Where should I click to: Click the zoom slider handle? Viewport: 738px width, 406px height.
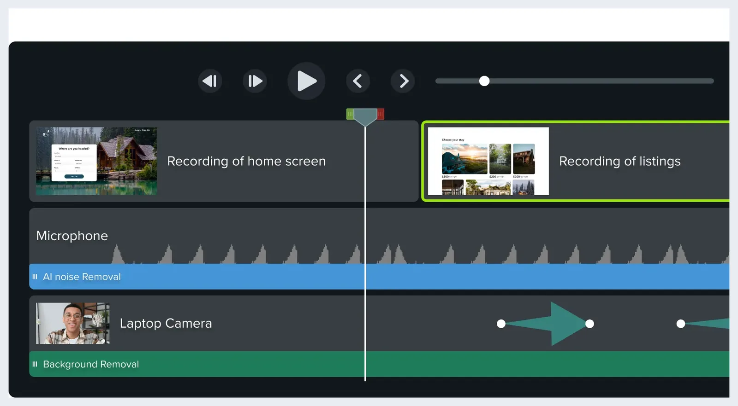484,81
